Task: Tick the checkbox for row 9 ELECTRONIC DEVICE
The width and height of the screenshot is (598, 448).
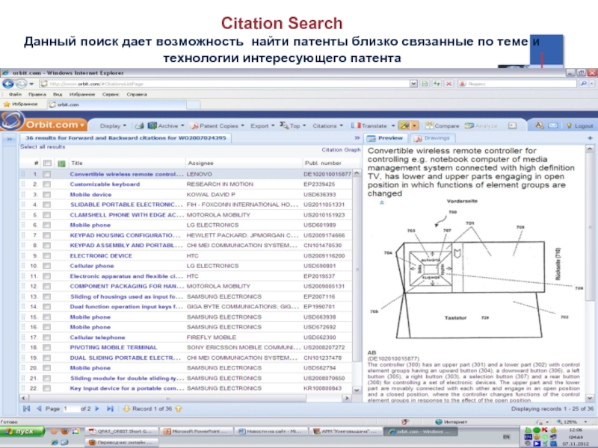Action: pyautogui.click(x=46, y=255)
